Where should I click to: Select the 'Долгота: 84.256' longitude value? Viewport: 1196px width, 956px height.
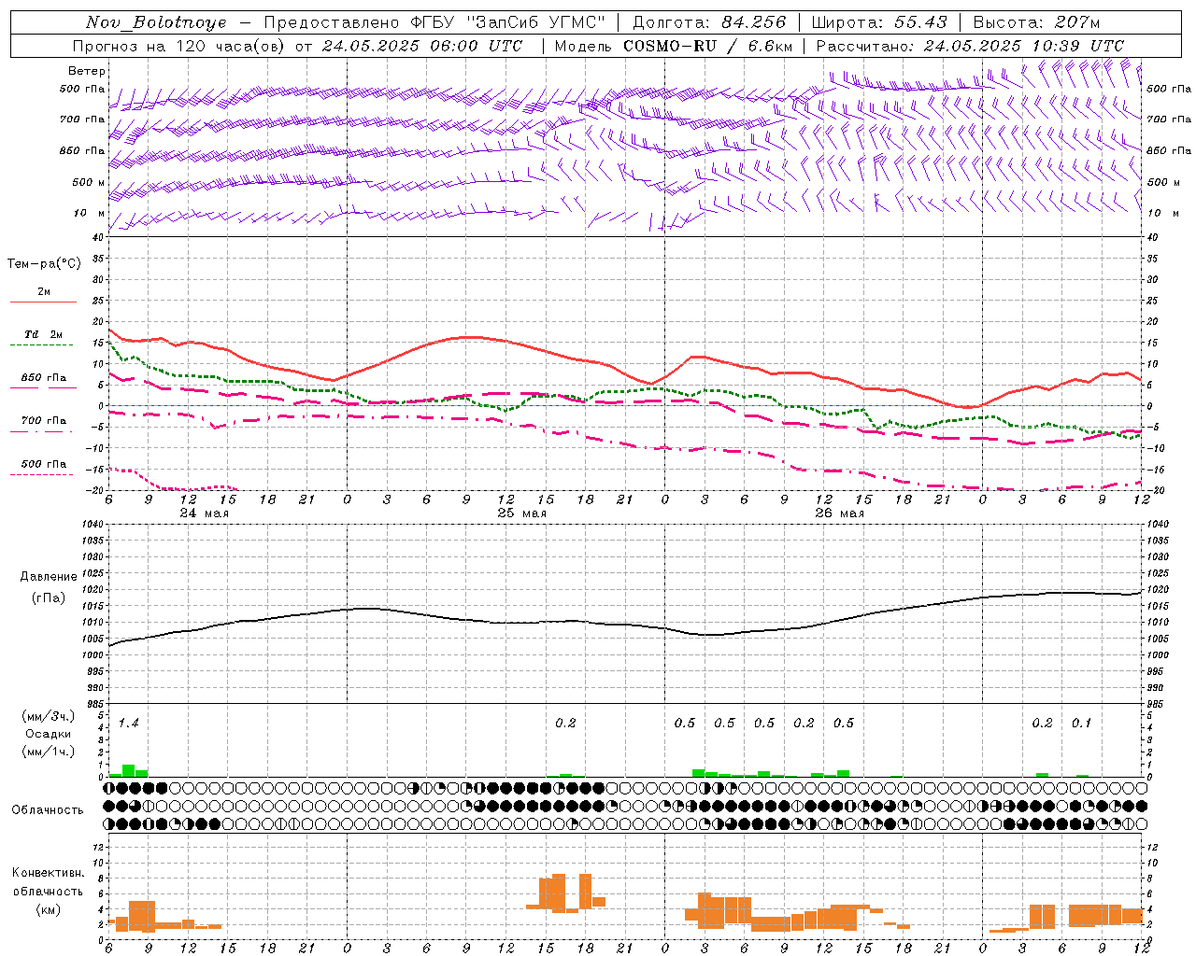pos(710,22)
